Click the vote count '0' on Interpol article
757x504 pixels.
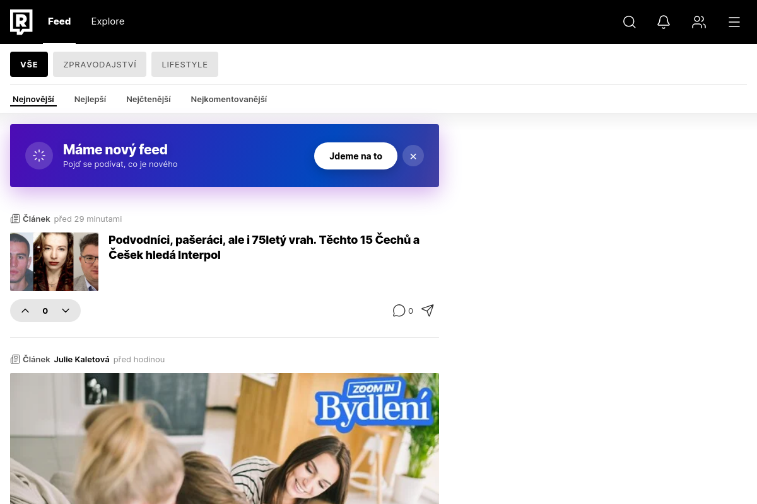45,311
